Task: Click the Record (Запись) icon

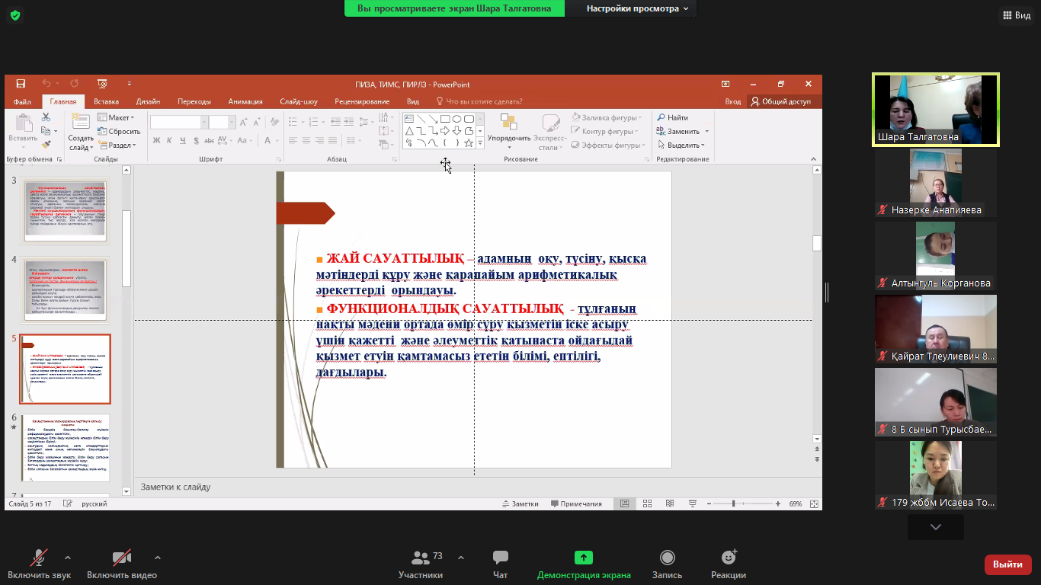Action: pyautogui.click(x=667, y=558)
